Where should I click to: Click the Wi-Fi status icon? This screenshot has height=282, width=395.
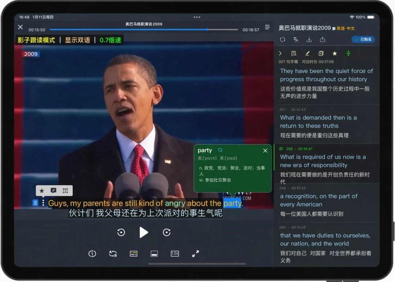352,17
